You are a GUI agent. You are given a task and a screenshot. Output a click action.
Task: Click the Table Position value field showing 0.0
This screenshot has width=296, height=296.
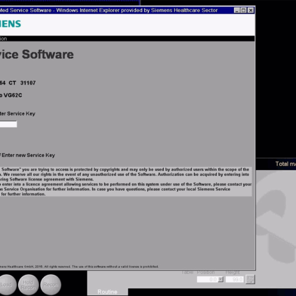[208, 279]
